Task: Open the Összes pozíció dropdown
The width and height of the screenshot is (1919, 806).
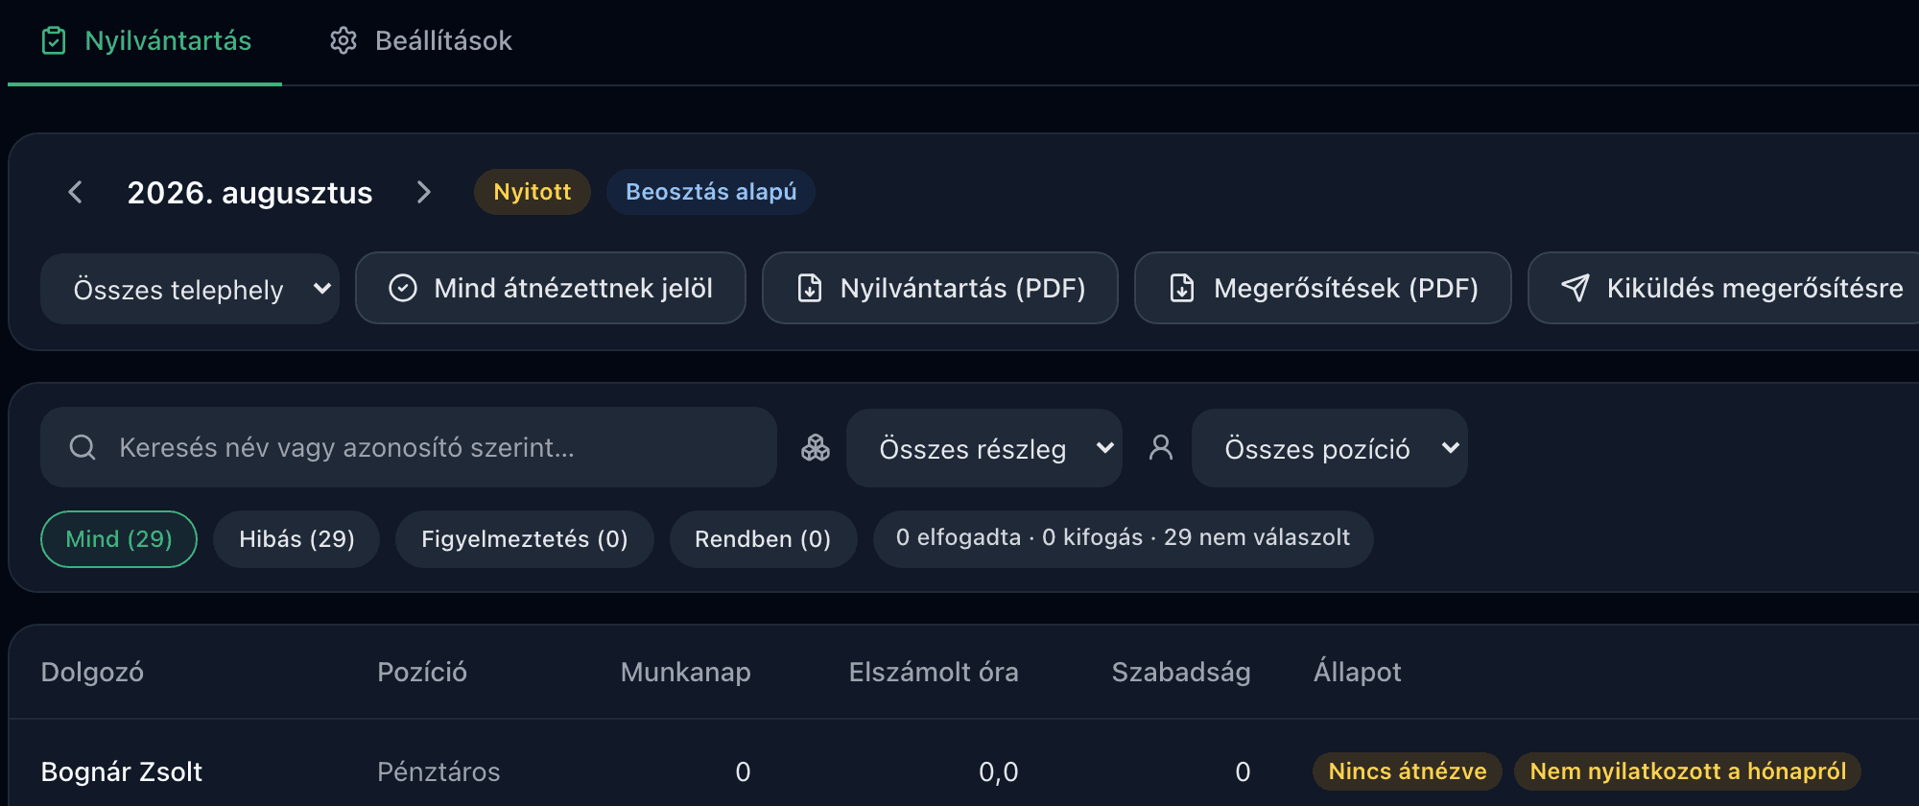Action: (1330, 448)
